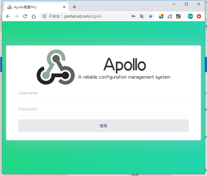Submit the 登录 login button
The image size is (207, 176).
tap(103, 126)
